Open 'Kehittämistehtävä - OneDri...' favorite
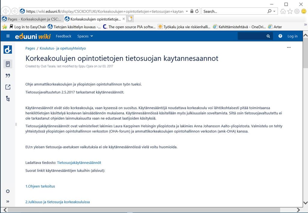The image size is (308, 213). click(x=239, y=27)
